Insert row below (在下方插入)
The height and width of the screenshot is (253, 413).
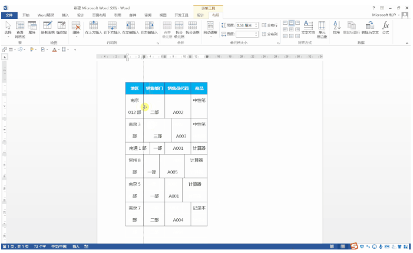112,28
